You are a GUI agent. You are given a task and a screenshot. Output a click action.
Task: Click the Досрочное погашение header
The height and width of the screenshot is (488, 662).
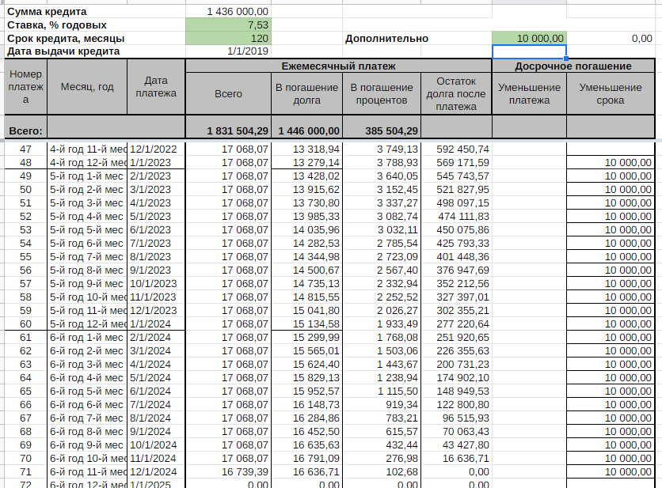tap(573, 66)
